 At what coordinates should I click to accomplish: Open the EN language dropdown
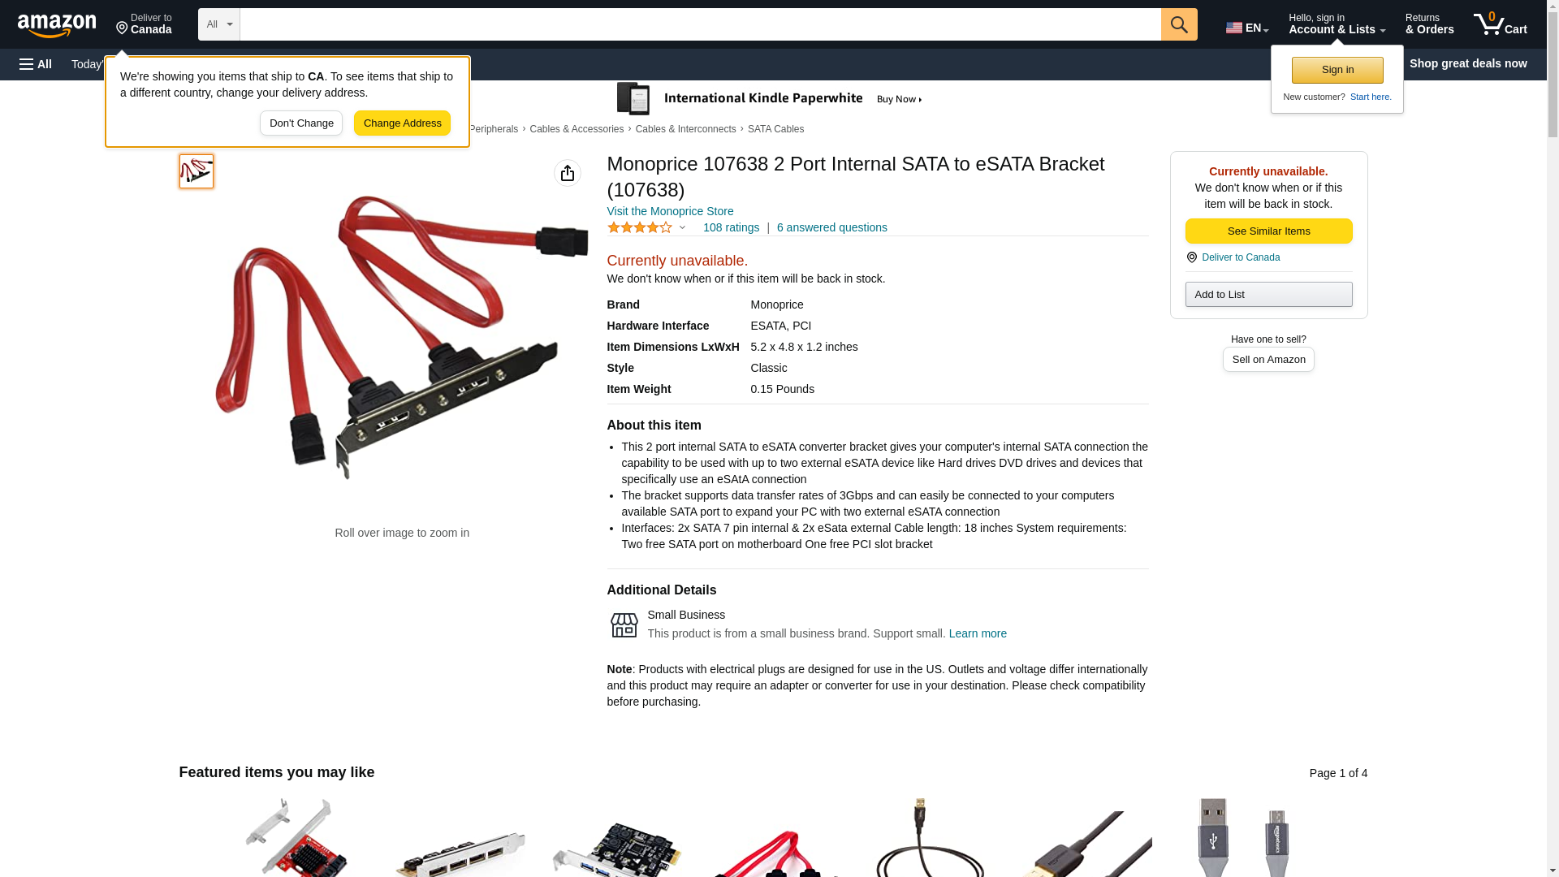pos(1247,28)
